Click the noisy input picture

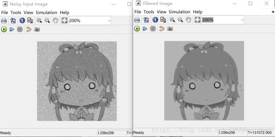pyautogui.click(x=77, y=81)
